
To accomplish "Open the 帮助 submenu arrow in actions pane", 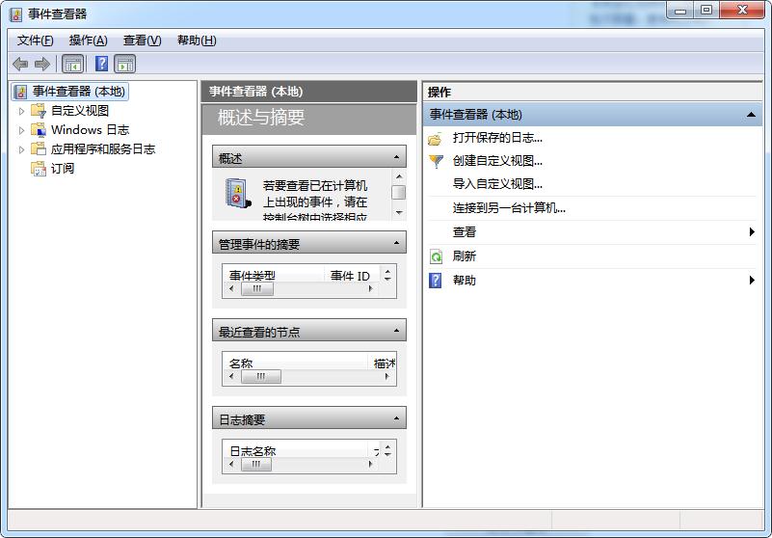I will [x=752, y=280].
